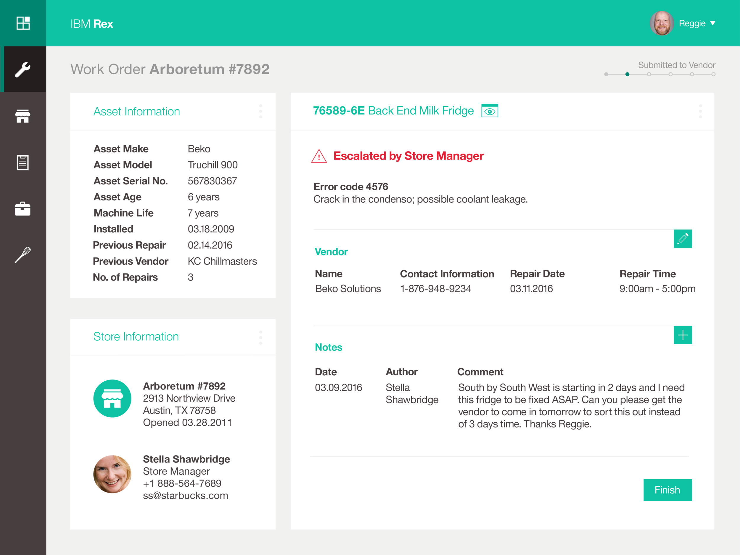Open Milk Fridge card options menu
Screen dimensions: 740x555
[x=701, y=111]
